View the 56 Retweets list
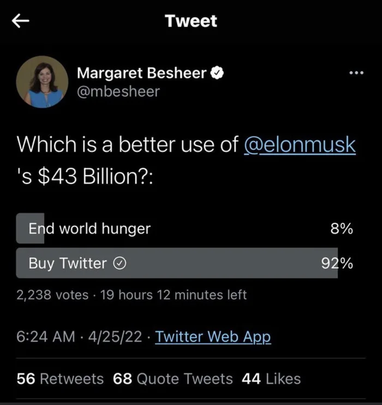 [x=60, y=378]
